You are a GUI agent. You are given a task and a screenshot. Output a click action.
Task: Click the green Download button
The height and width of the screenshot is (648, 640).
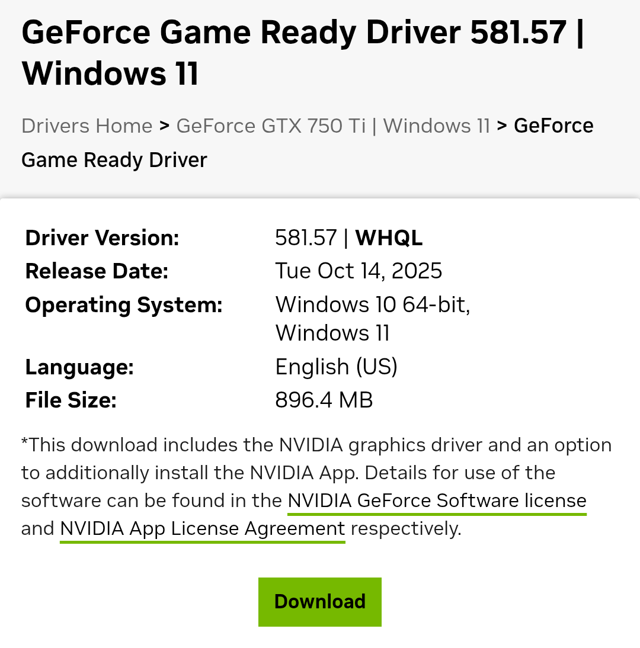[319, 602]
